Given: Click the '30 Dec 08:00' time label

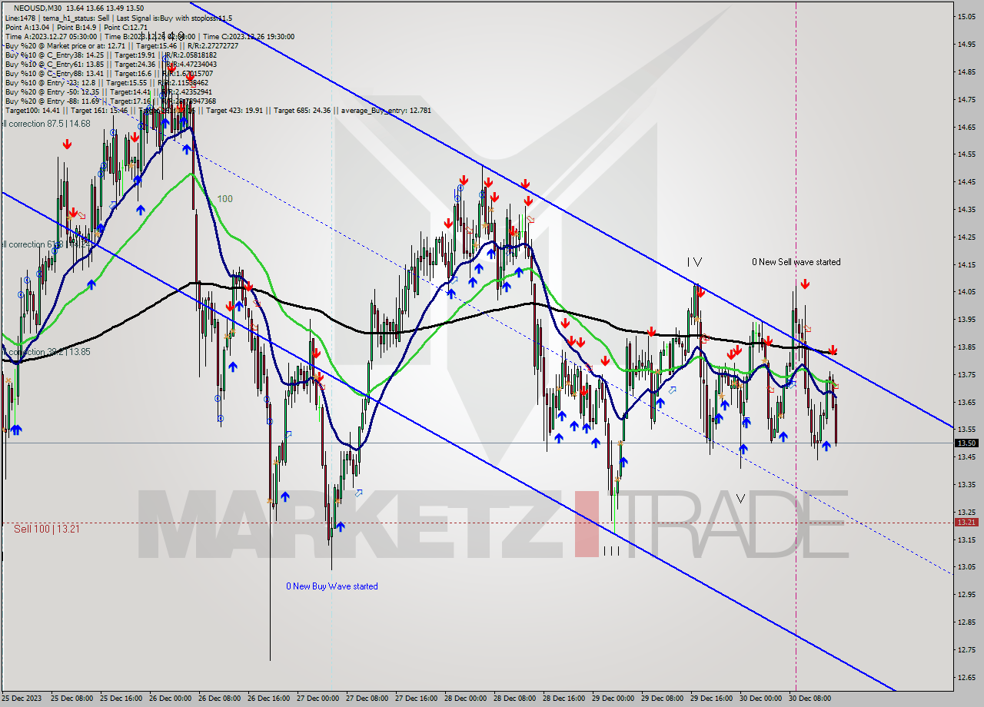Looking at the screenshot, I should pyautogui.click(x=810, y=699).
